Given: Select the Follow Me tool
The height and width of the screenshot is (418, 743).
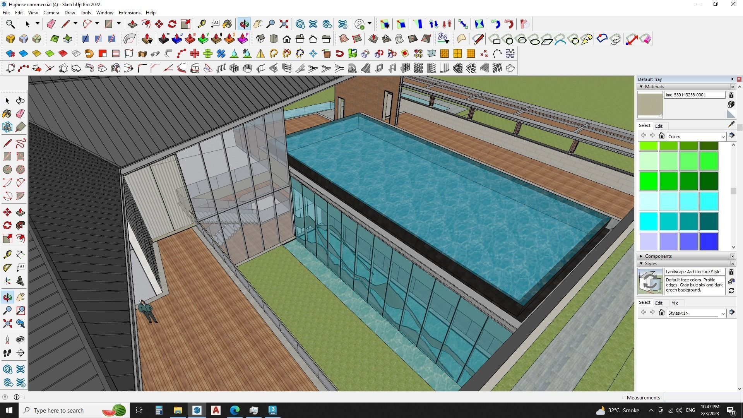Looking at the screenshot, I should [21, 225].
